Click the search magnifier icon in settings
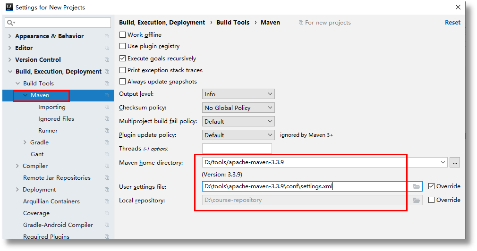The height and width of the screenshot is (251, 477). tap(10, 23)
